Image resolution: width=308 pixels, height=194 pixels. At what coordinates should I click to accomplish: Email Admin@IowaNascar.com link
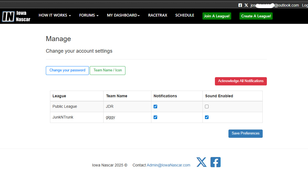(x=169, y=165)
